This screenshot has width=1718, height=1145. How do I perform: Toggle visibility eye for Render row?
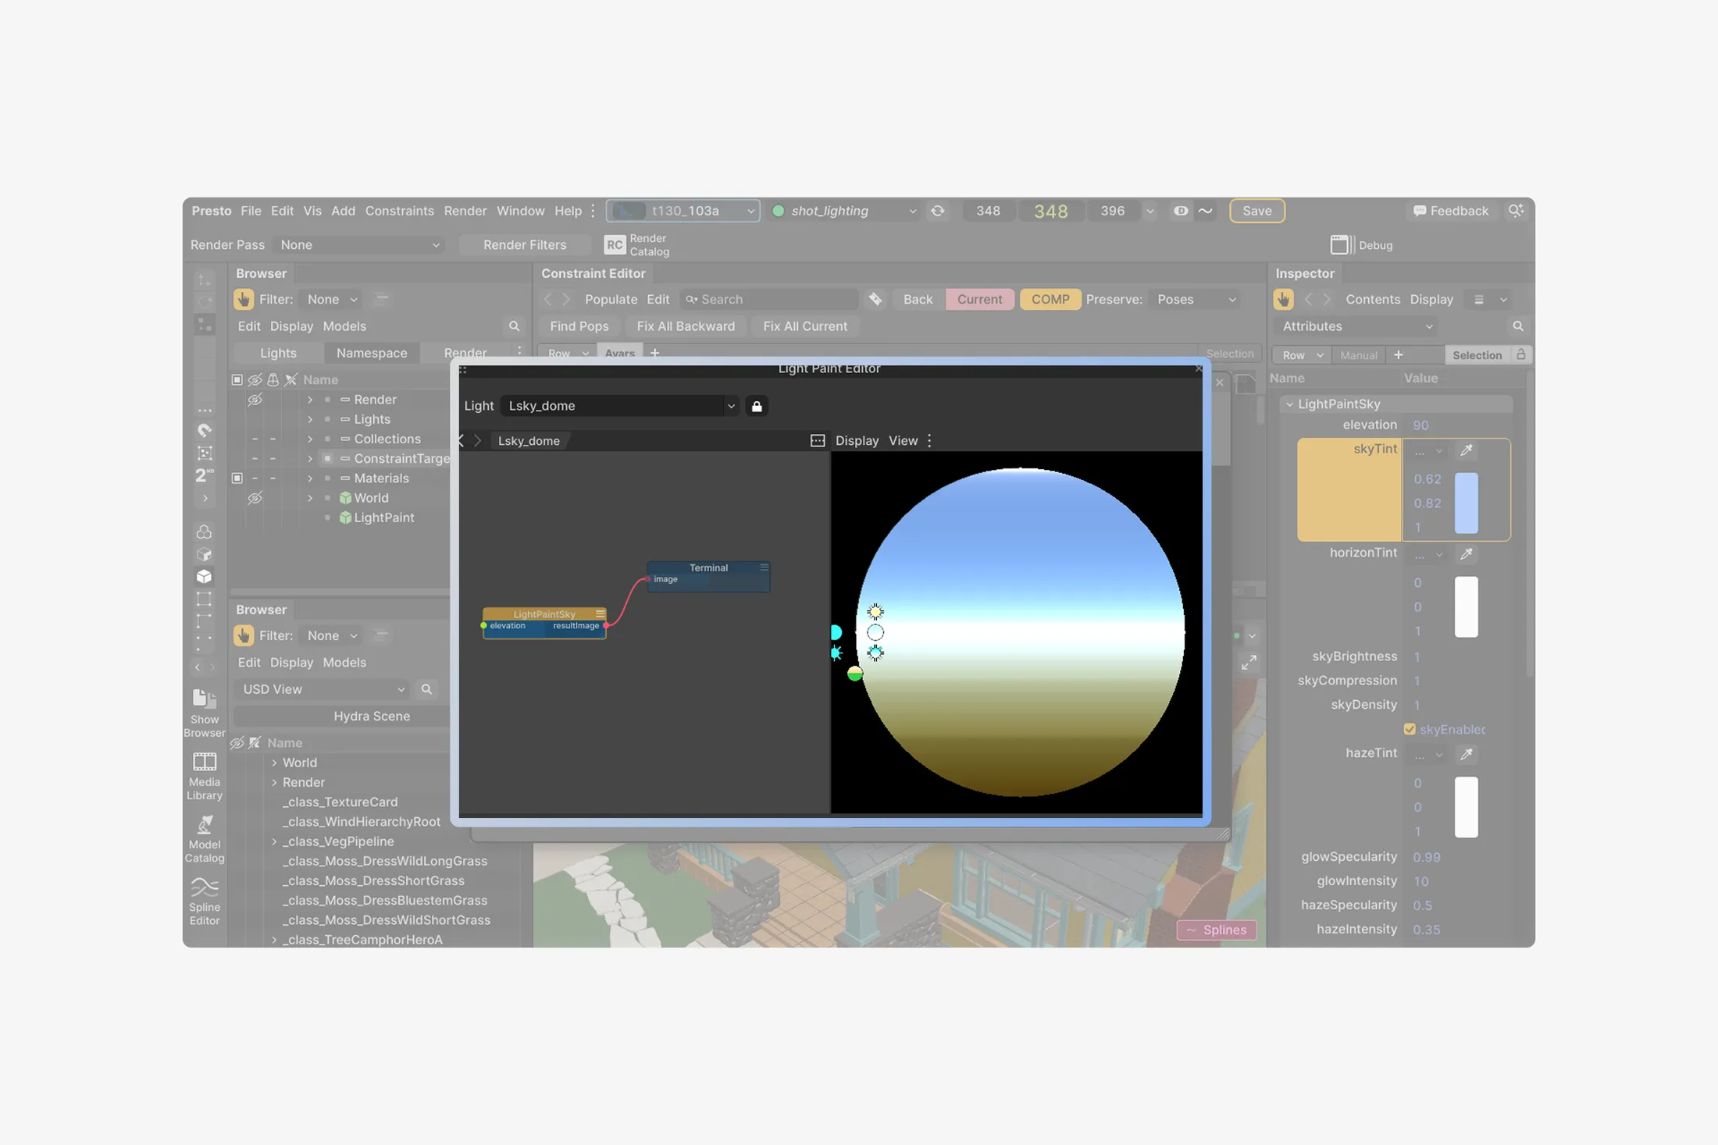tap(255, 400)
